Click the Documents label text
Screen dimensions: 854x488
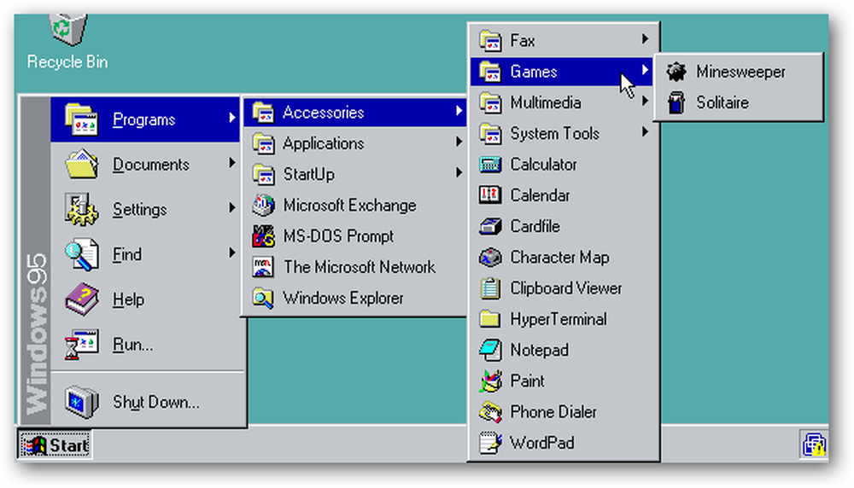point(151,165)
